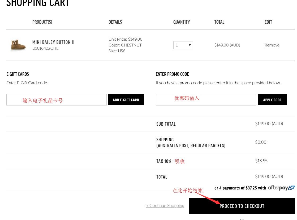
Task: Hit the APPLY CODE button
Action: click(x=272, y=100)
